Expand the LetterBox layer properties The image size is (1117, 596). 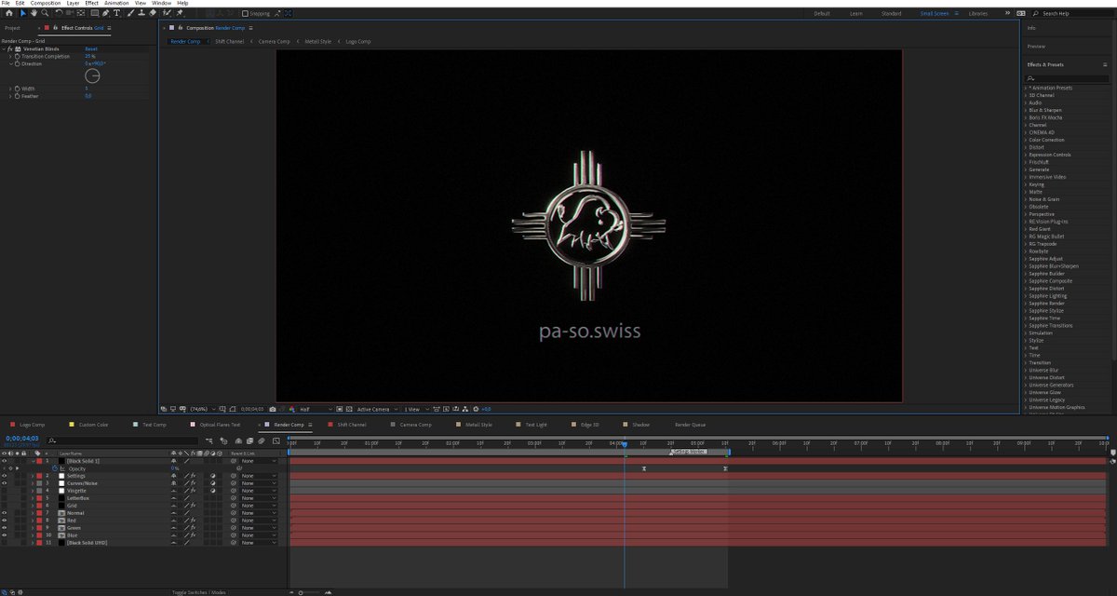tap(33, 498)
